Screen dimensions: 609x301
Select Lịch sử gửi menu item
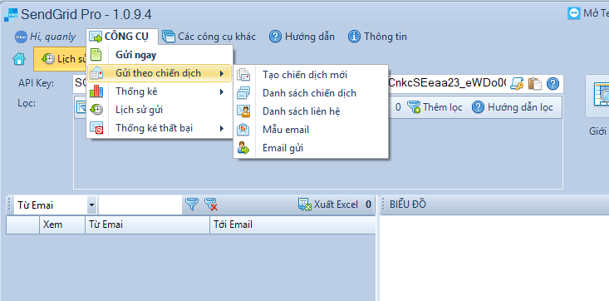tap(160, 110)
